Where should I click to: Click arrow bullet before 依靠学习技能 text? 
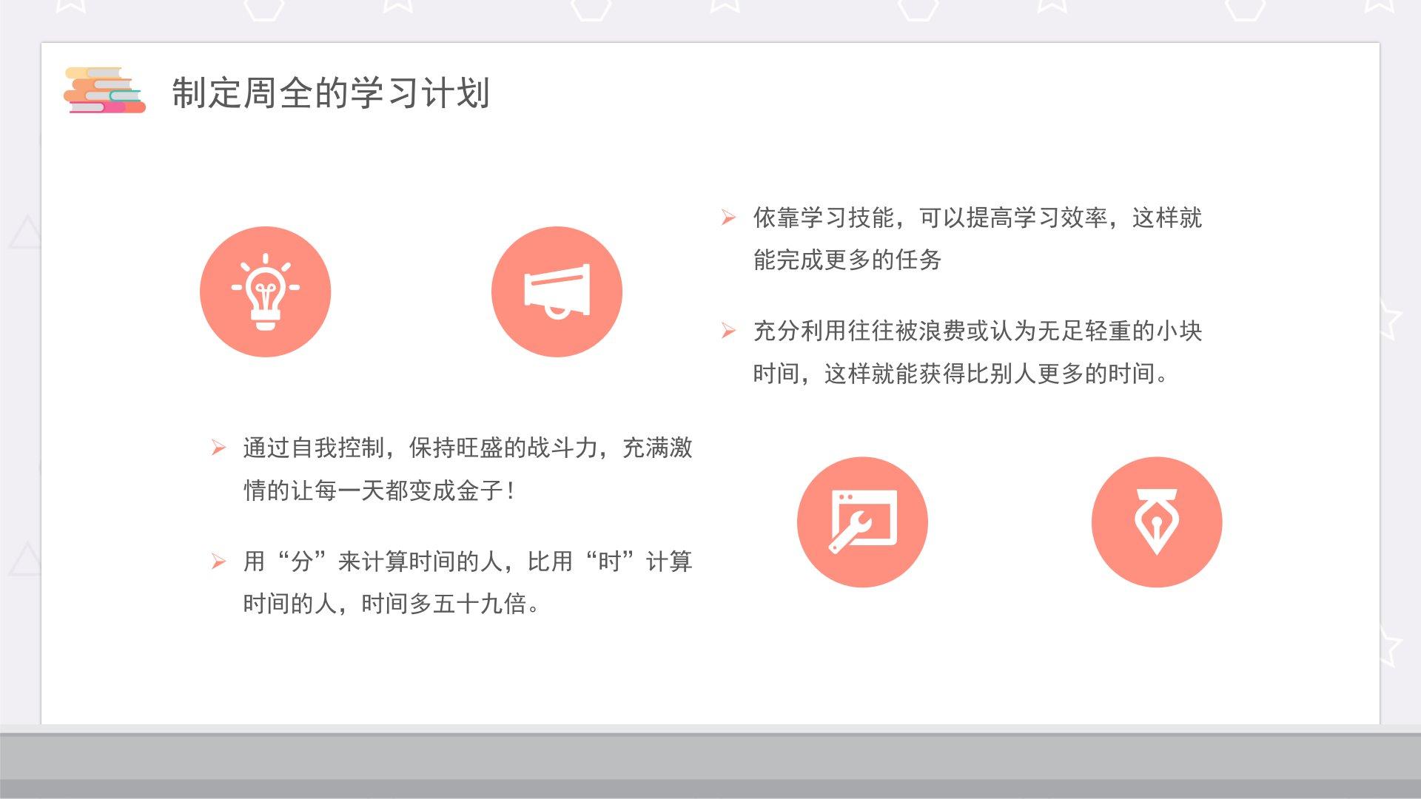coord(728,218)
